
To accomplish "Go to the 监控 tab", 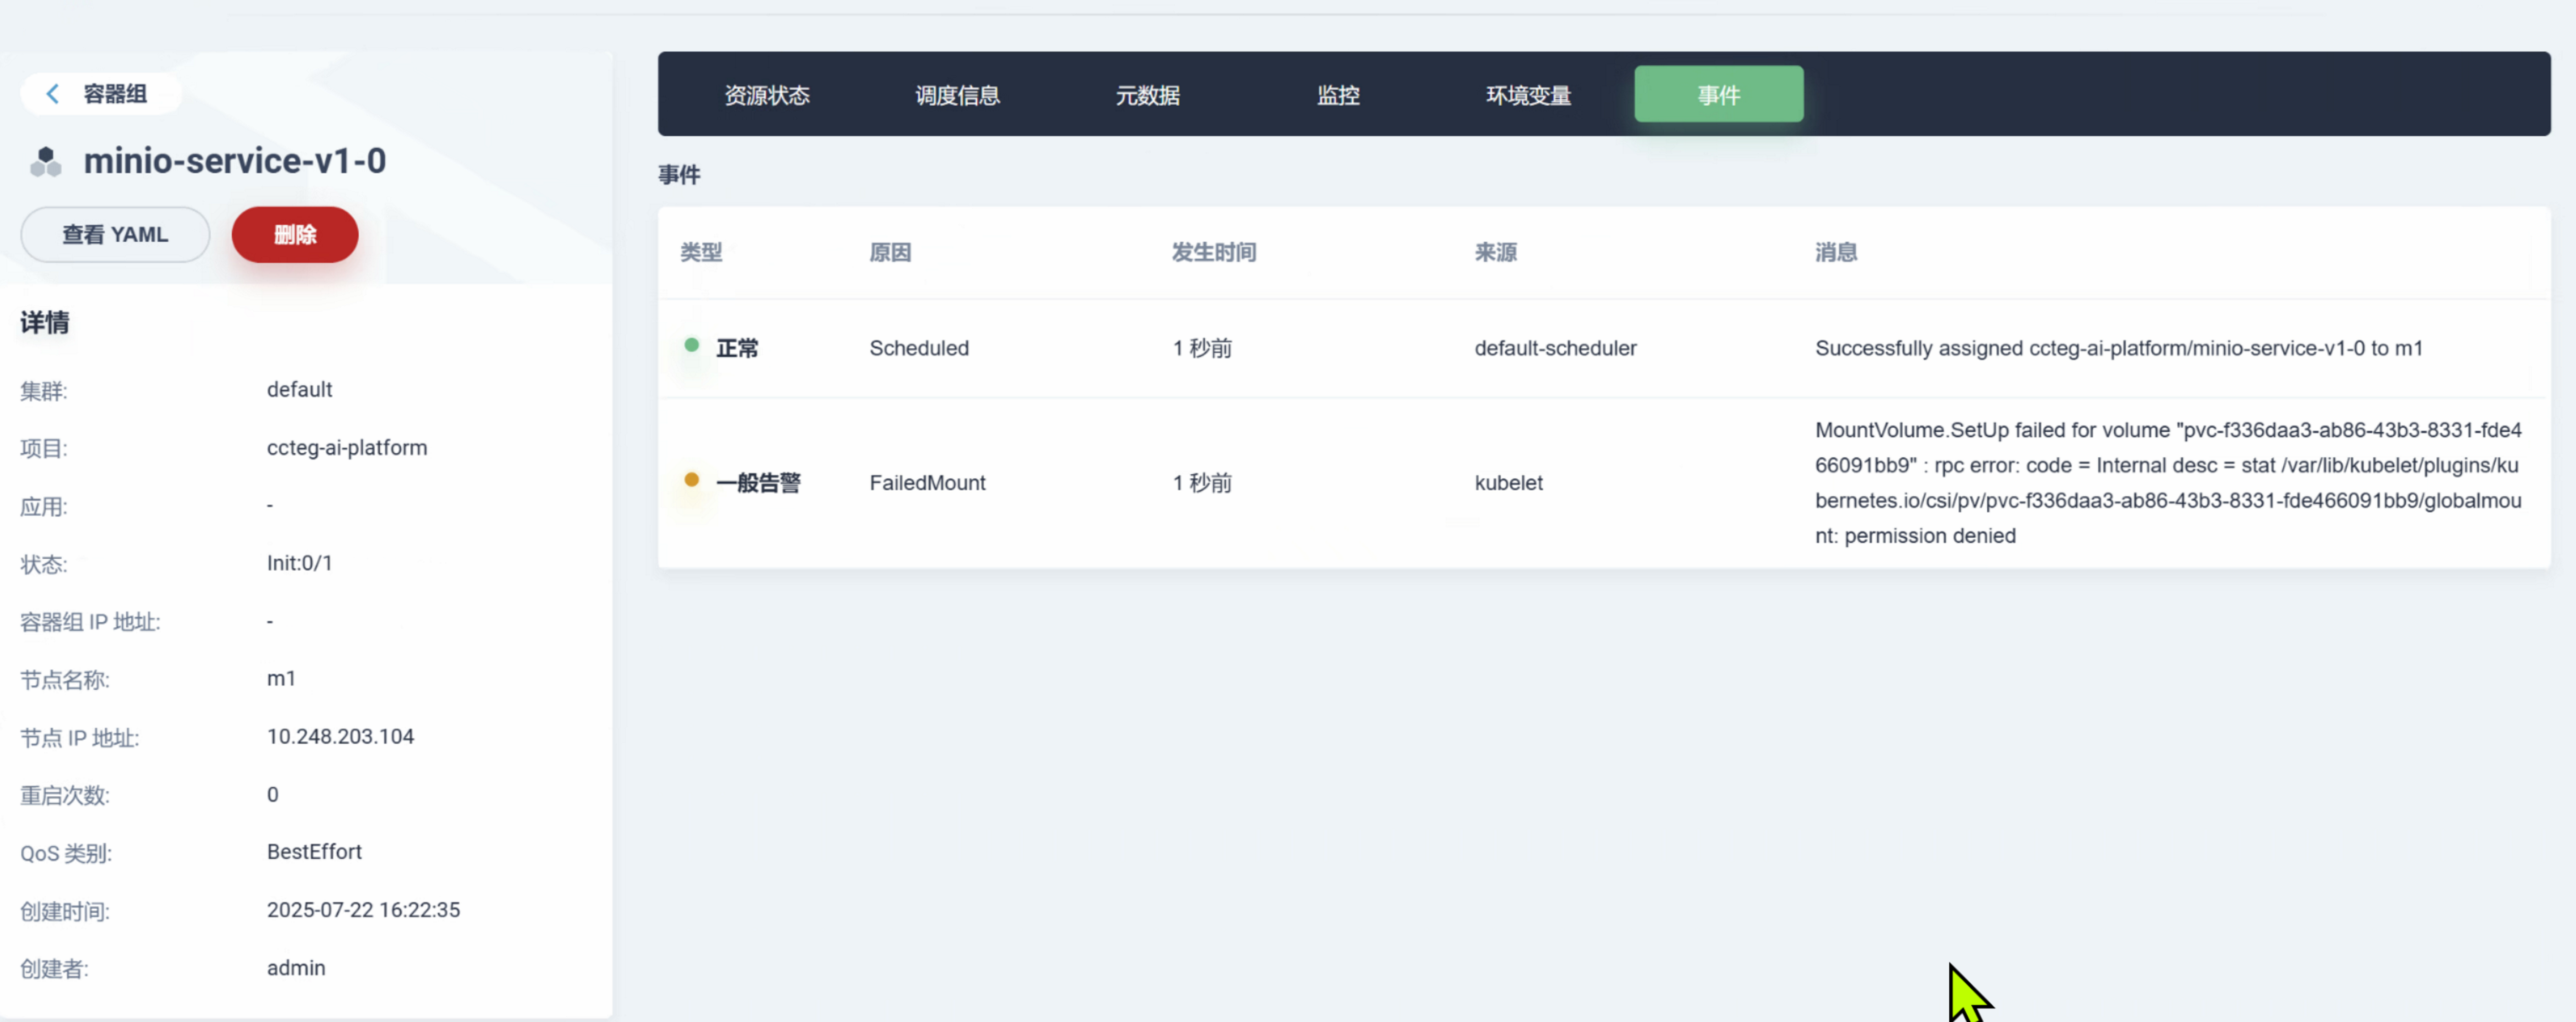I will (1338, 95).
